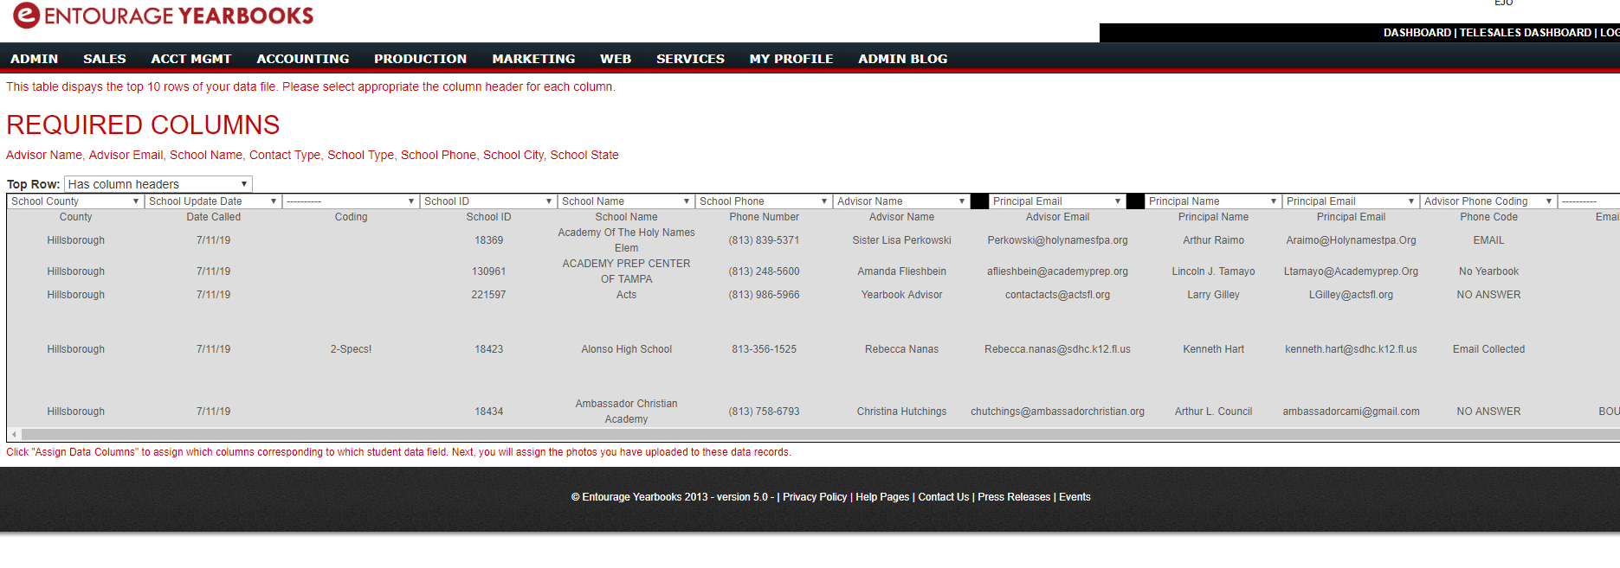
Task: Click School ID '18423' cell
Action: tap(488, 349)
